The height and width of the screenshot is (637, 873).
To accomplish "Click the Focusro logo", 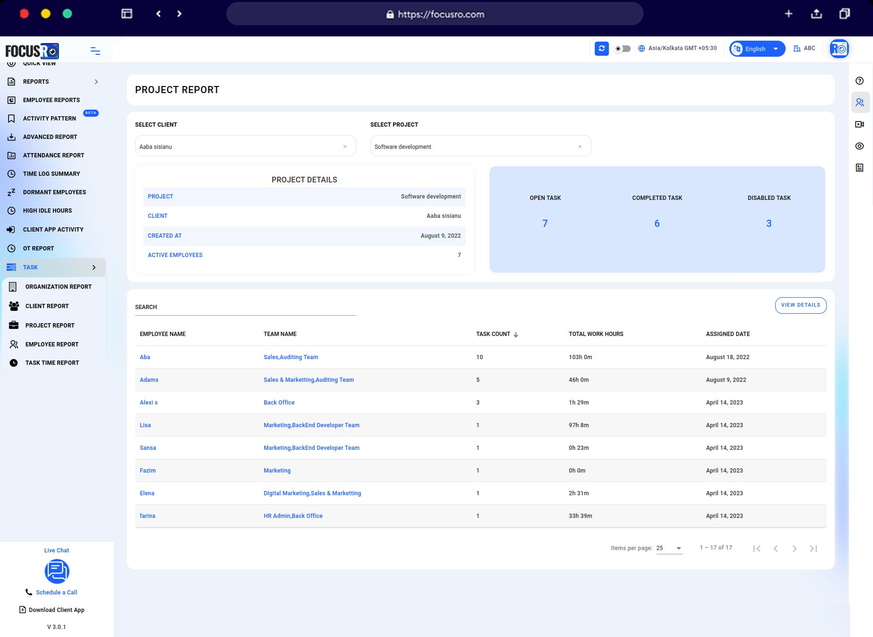I will 32,51.
